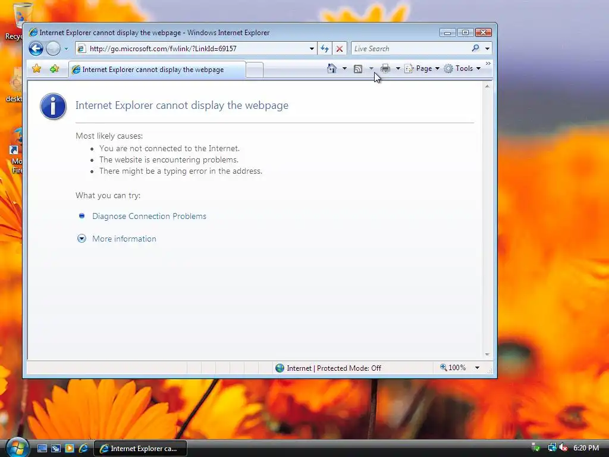Expand the address bar history dropdown
The image size is (609, 457).
[312, 49]
